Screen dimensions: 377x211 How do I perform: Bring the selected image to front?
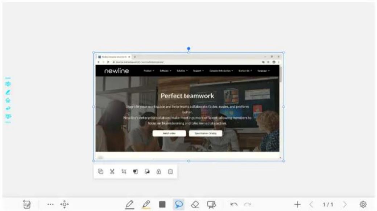[136, 171]
